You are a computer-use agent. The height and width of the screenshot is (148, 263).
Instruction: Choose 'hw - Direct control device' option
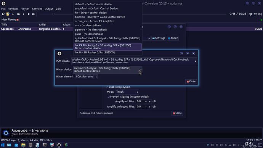108,13
